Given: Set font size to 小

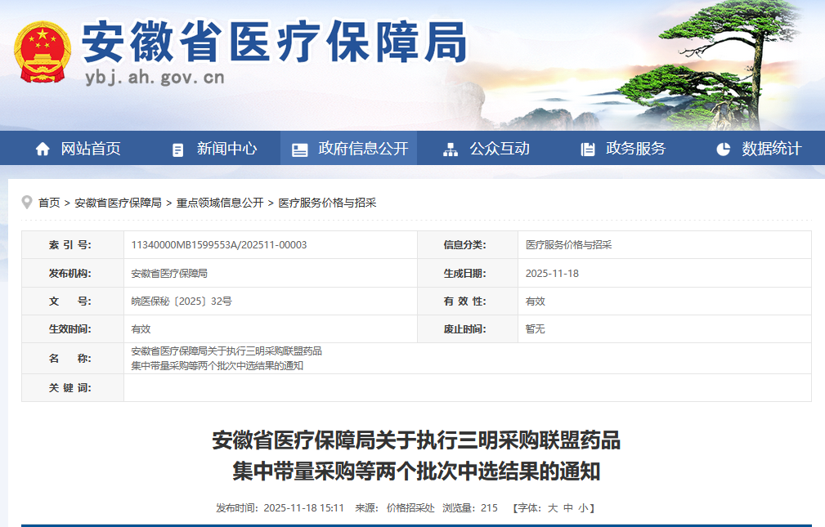Looking at the screenshot, I should pos(583,507).
